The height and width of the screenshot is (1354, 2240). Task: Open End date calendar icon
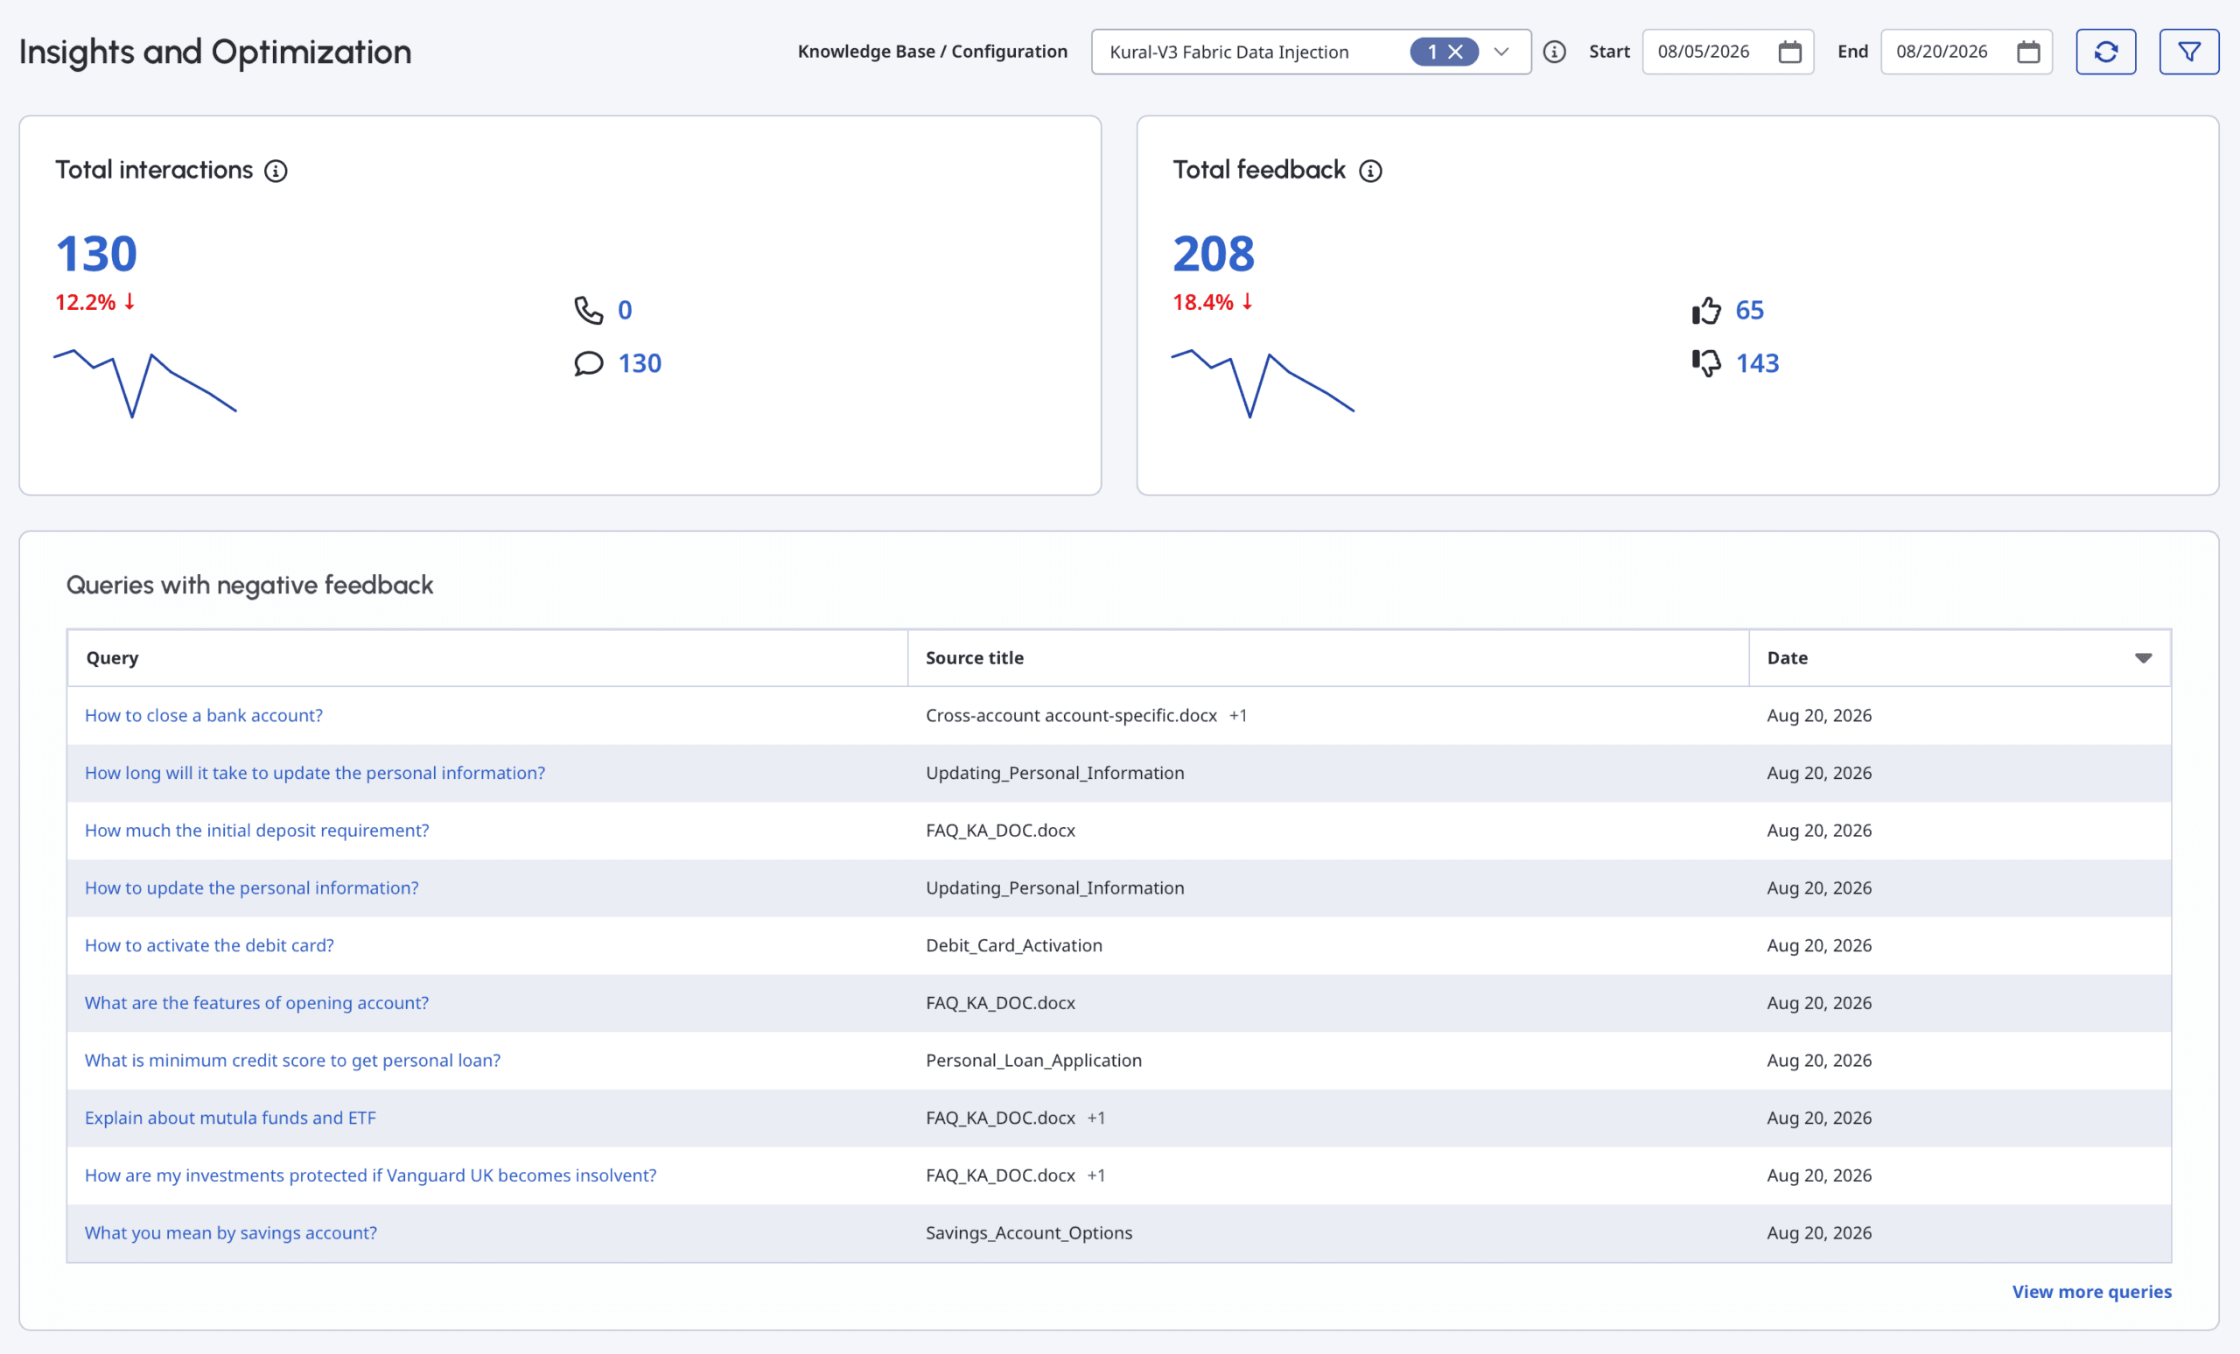coord(2028,52)
